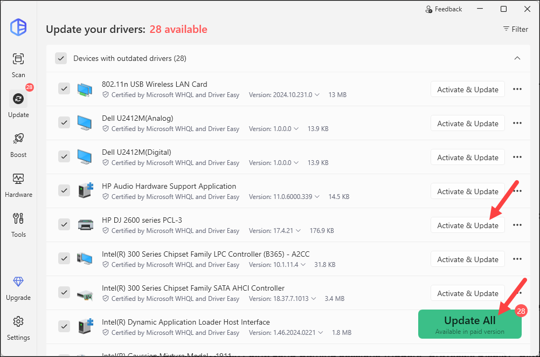540x357 pixels.
Task: Uncheck Intel SATA AHCI Controller checkbox
Action: click(64, 292)
